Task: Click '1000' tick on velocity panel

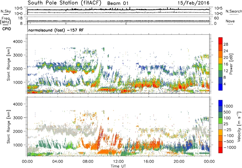Action: [x=18, y=145]
